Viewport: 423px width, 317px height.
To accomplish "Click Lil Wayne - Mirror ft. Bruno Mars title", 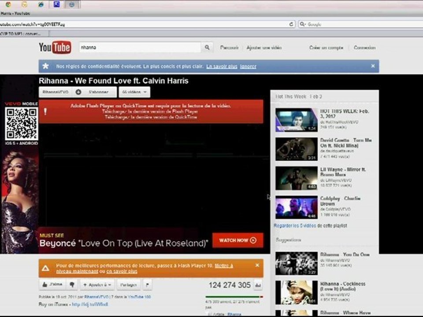I will 343,172.
